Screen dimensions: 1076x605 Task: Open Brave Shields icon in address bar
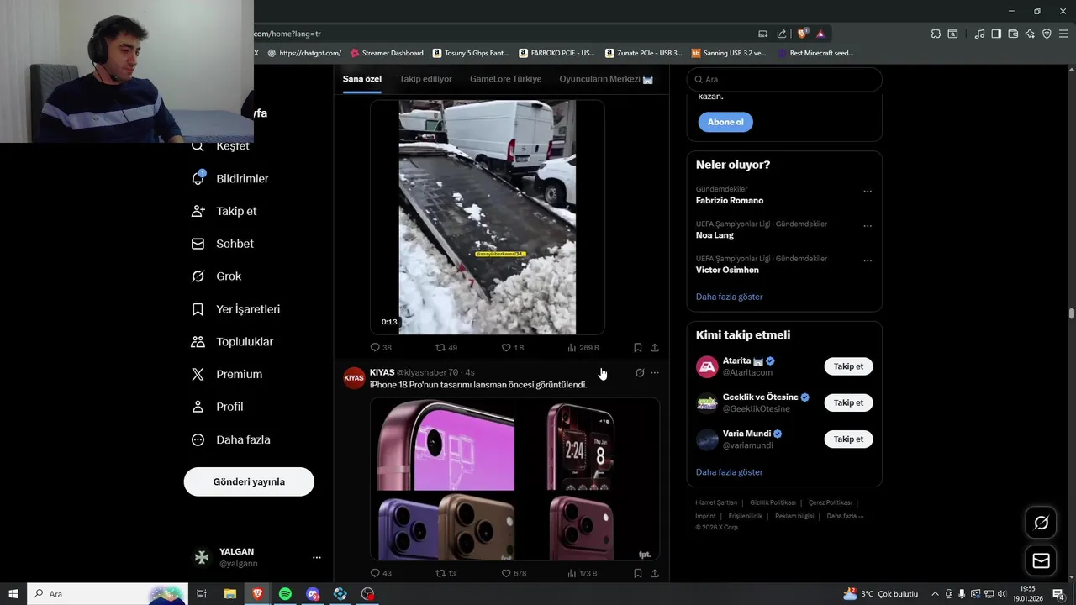tap(803, 34)
